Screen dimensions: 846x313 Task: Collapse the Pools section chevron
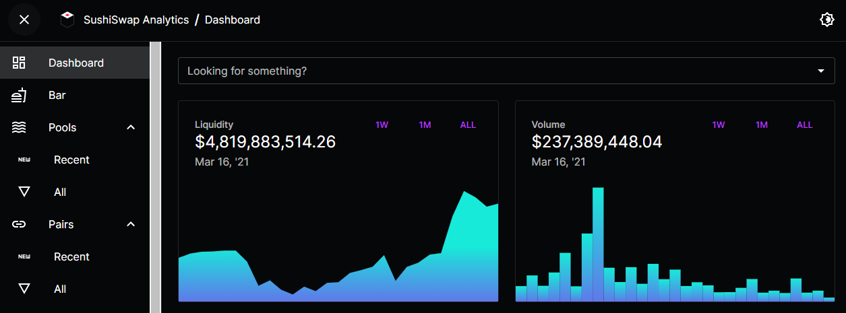click(x=131, y=127)
